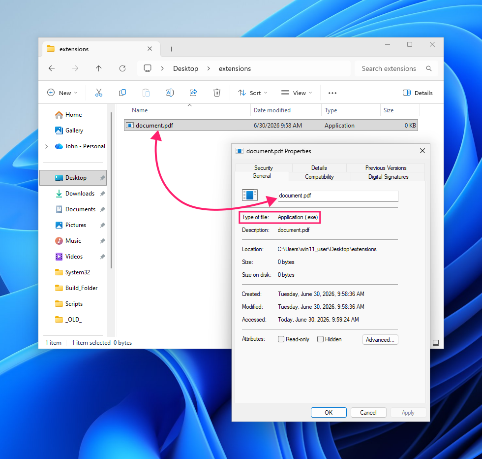
Task: Click the search magnifier icon
Action: (429, 68)
